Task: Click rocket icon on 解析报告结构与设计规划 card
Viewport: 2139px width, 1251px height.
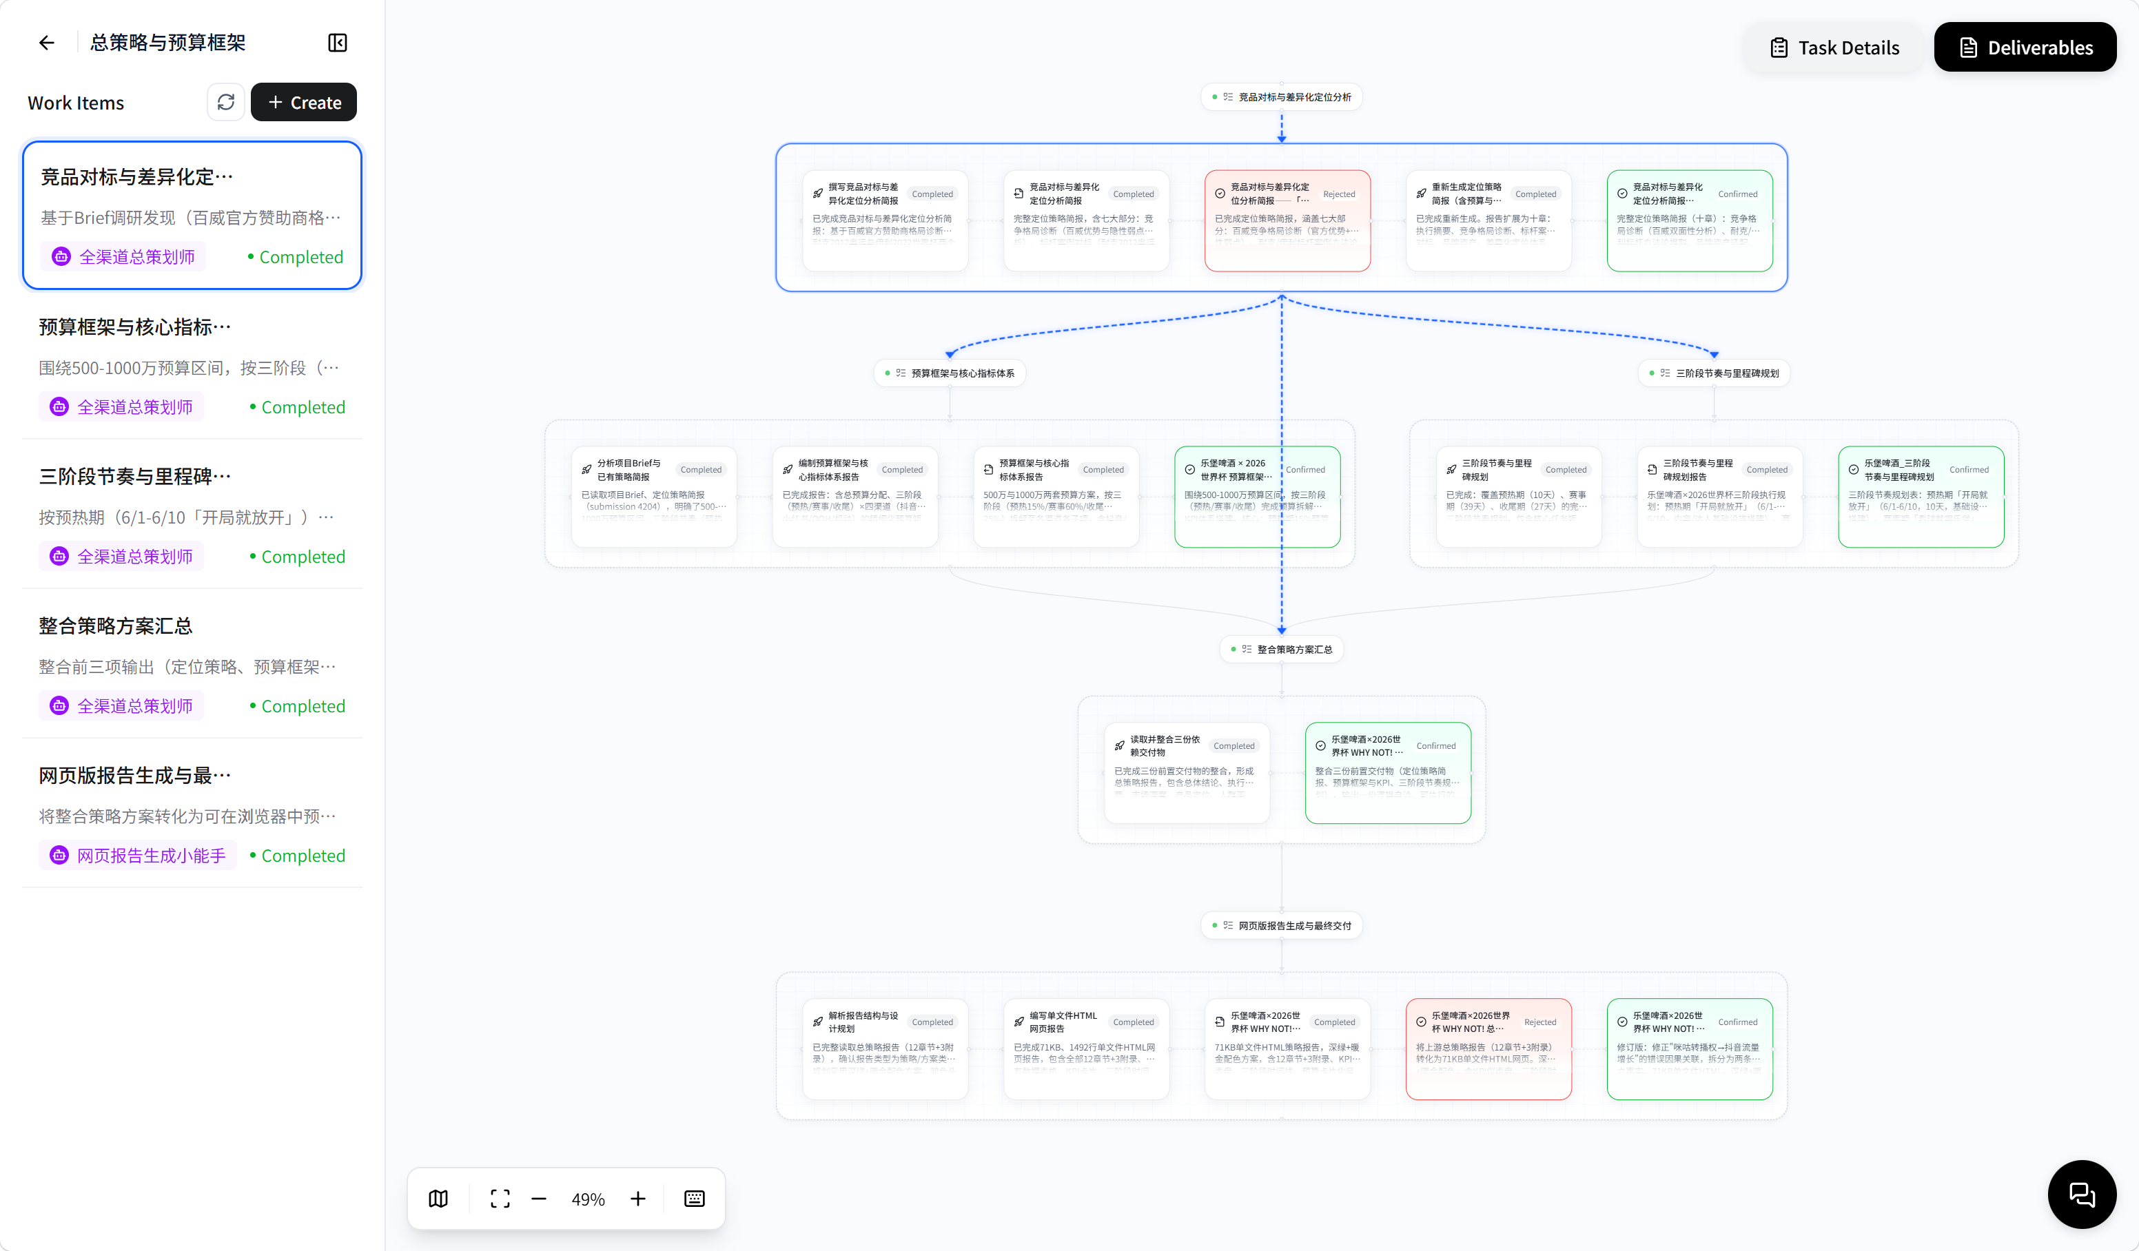Action: 817,1022
